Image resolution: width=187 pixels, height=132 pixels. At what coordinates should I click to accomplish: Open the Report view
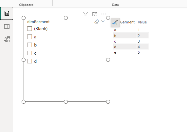7,13
